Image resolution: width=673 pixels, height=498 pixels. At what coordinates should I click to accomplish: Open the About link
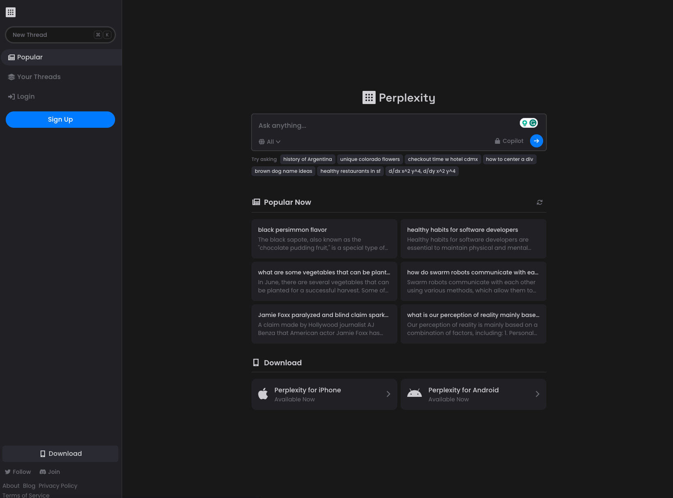click(11, 486)
